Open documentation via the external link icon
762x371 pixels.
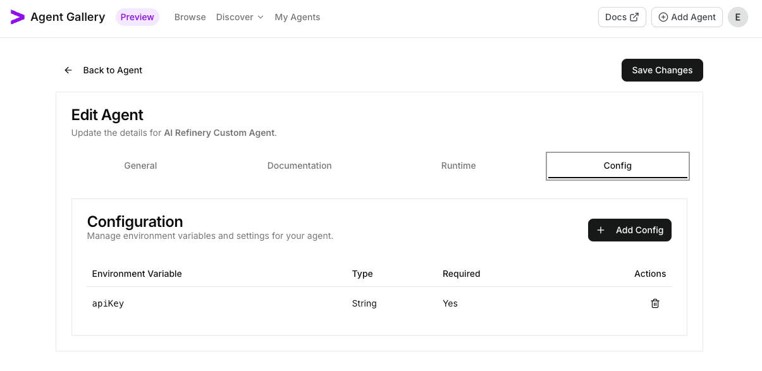click(635, 16)
